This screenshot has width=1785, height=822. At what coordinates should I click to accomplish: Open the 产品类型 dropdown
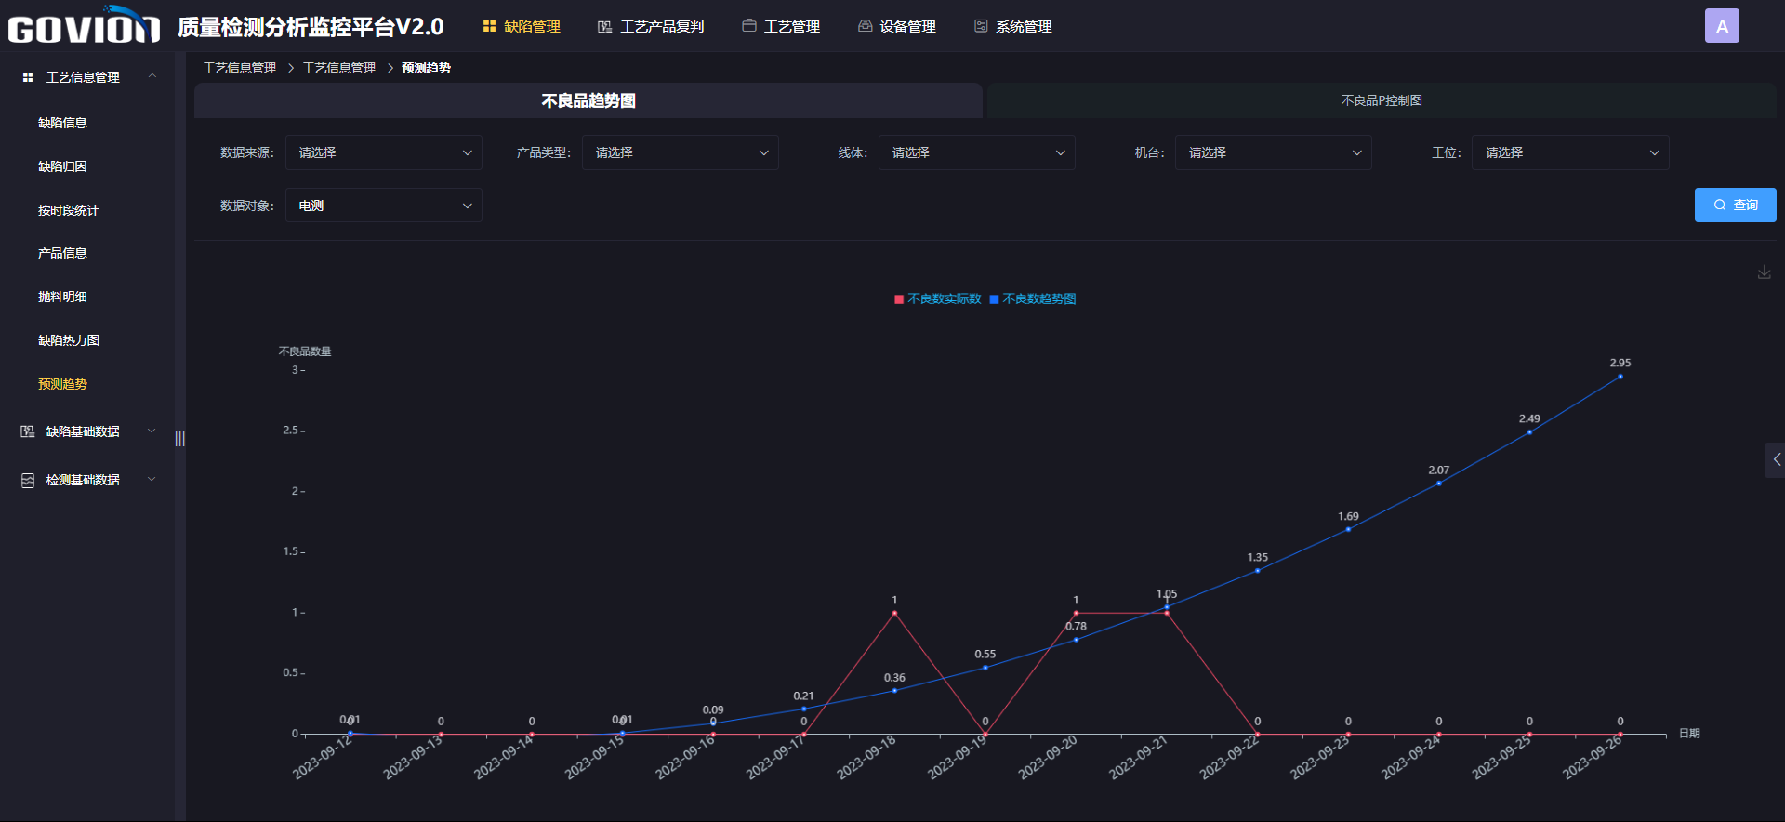[x=680, y=152]
